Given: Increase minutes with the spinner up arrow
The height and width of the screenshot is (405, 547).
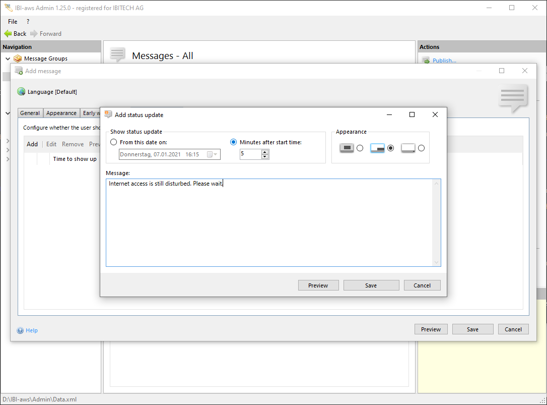Looking at the screenshot, I should click(x=265, y=152).
